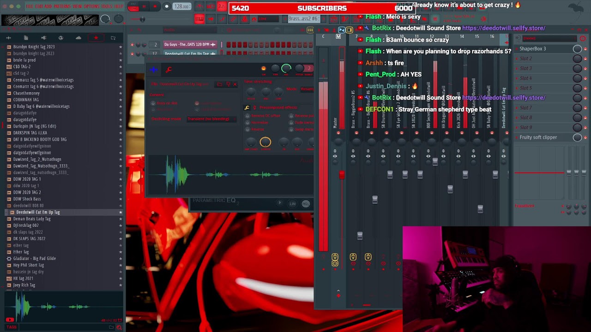
Task: Enable the Reverse sample option
Action: tap(247, 130)
